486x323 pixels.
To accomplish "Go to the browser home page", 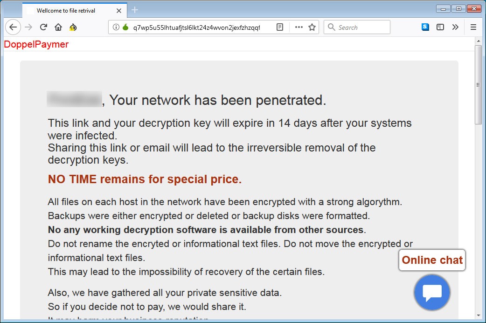I will [x=58, y=27].
